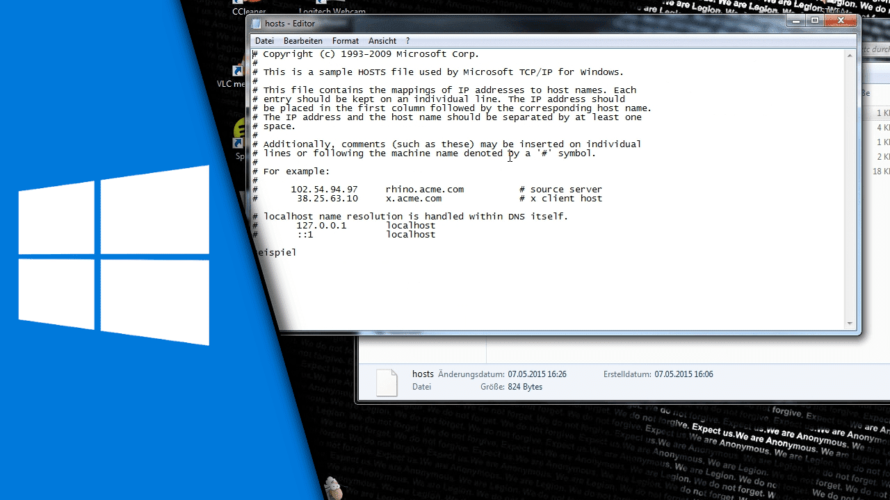890x500 pixels.
Task: Open the ? help menu
Action: coord(408,41)
